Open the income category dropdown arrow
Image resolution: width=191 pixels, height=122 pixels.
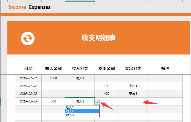pos(97,102)
